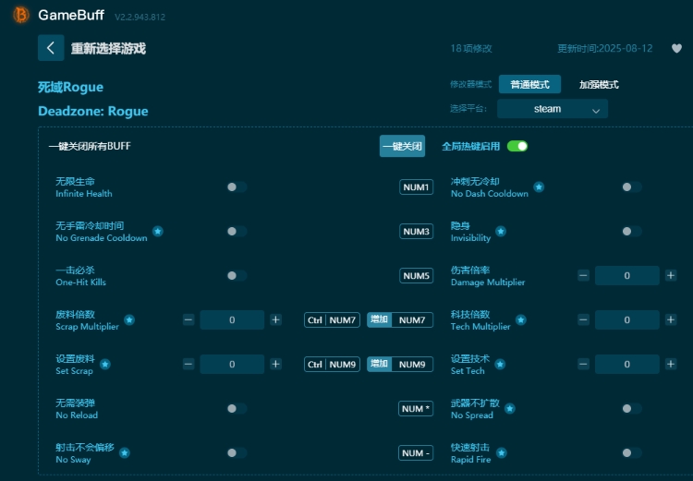Click NUM * hotkey for No Reload
This screenshot has height=481, width=693.
416,409
